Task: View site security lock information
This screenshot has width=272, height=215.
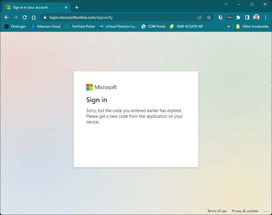Action: 45,17
